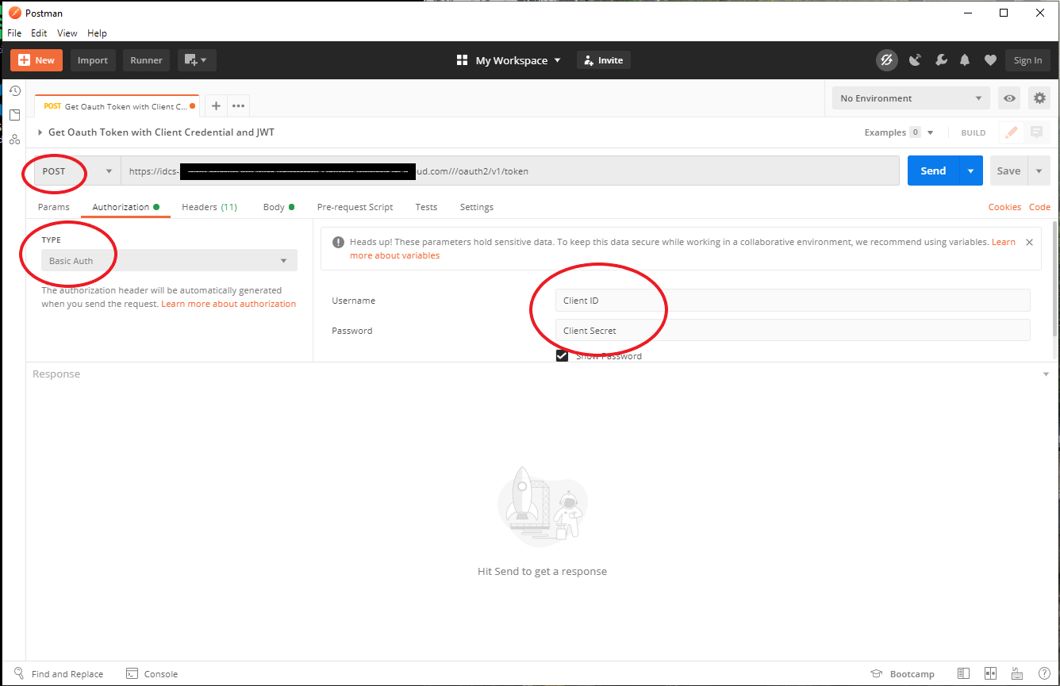Viewport: 1060px width, 686px height.
Task: Open environment quick look eye icon
Action: [1009, 98]
